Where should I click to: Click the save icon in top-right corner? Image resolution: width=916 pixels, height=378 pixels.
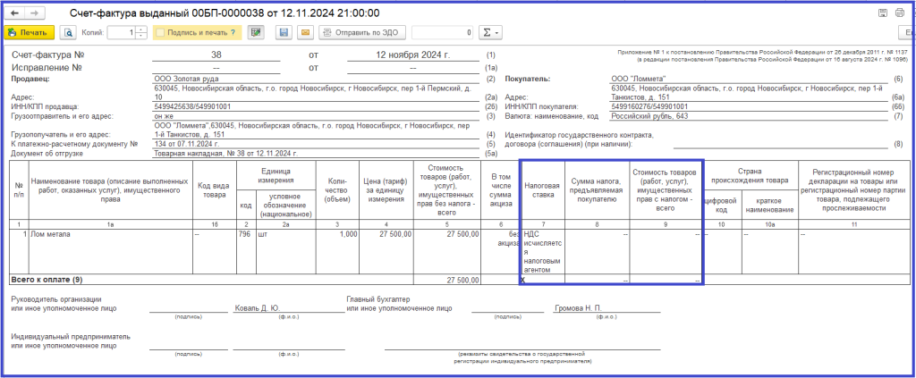pos(884,13)
